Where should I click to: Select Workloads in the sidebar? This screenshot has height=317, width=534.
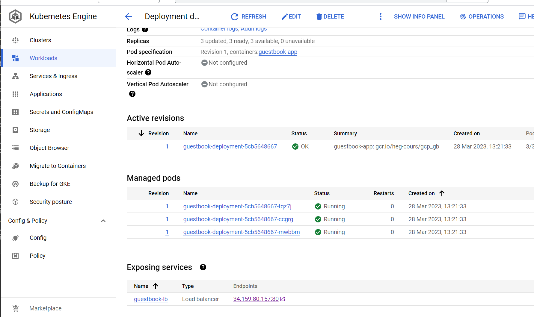(x=43, y=58)
